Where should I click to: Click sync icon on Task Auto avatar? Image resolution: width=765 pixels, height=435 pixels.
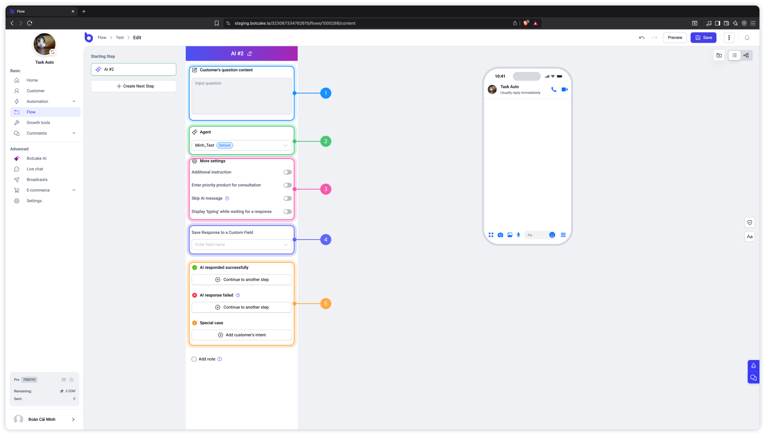coord(53,52)
